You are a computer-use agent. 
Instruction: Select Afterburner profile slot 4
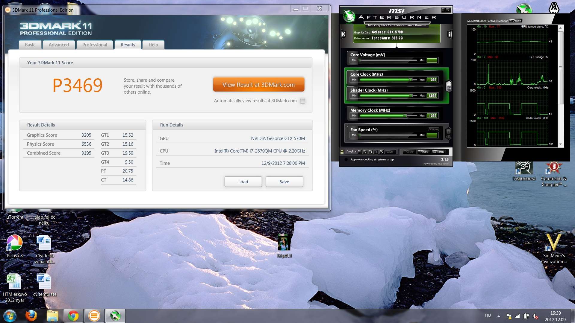[x=376, y=152]
